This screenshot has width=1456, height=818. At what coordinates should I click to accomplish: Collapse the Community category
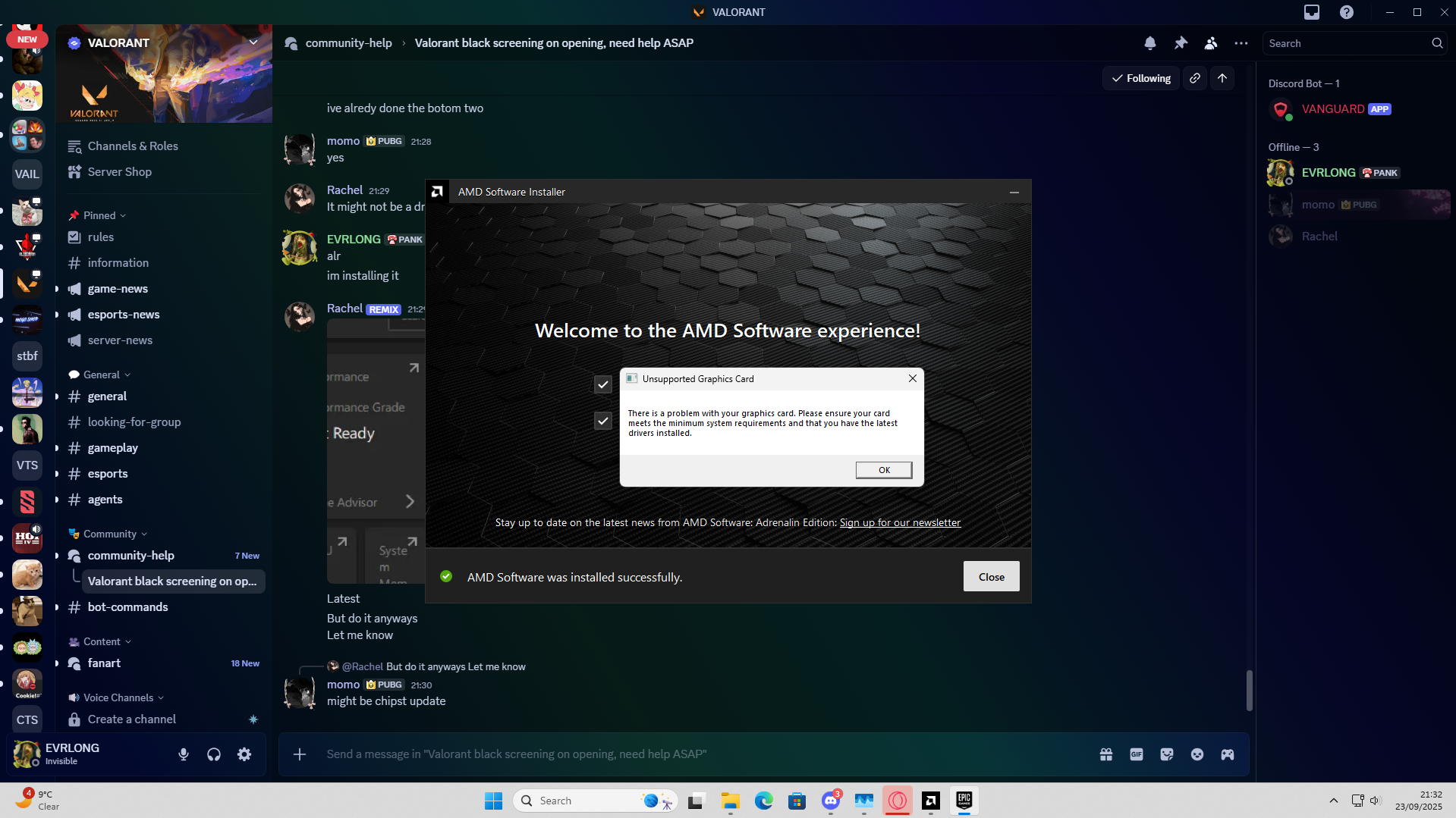[x=108, y=534]
